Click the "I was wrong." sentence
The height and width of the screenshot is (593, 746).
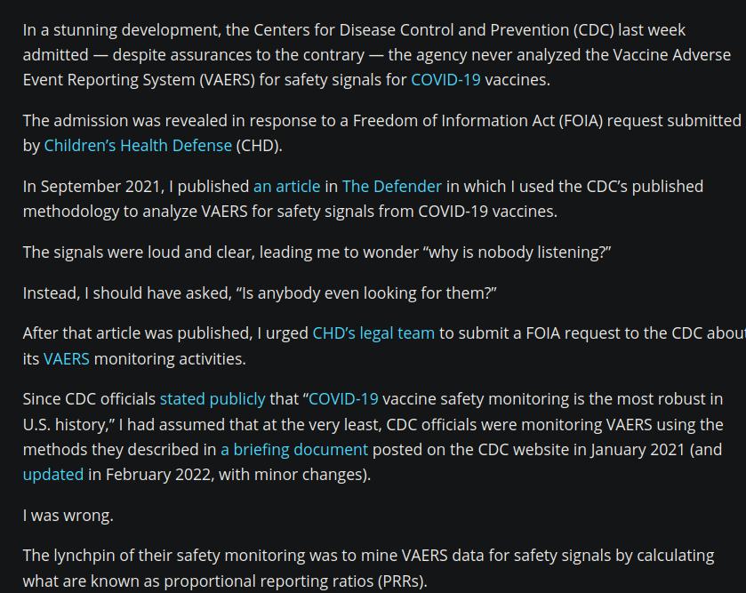[68, 515]
